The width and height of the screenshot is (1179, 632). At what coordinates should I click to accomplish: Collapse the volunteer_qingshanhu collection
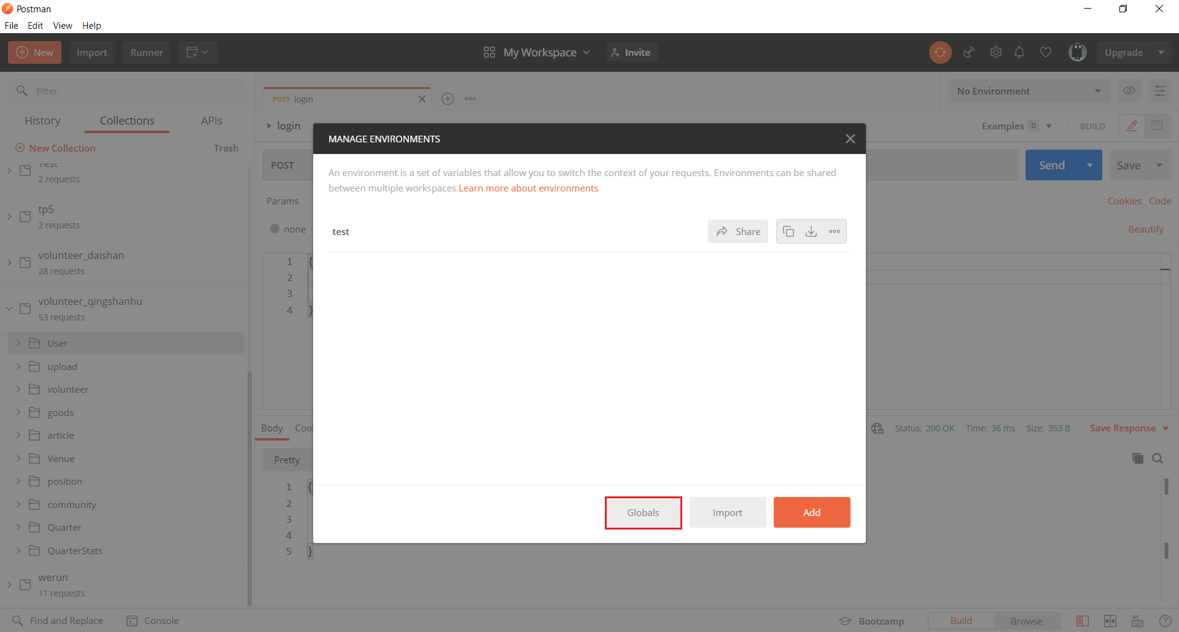click(9, 309)
